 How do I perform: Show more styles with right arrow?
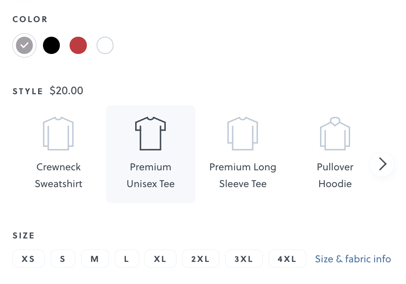click(x=382, y=165)
